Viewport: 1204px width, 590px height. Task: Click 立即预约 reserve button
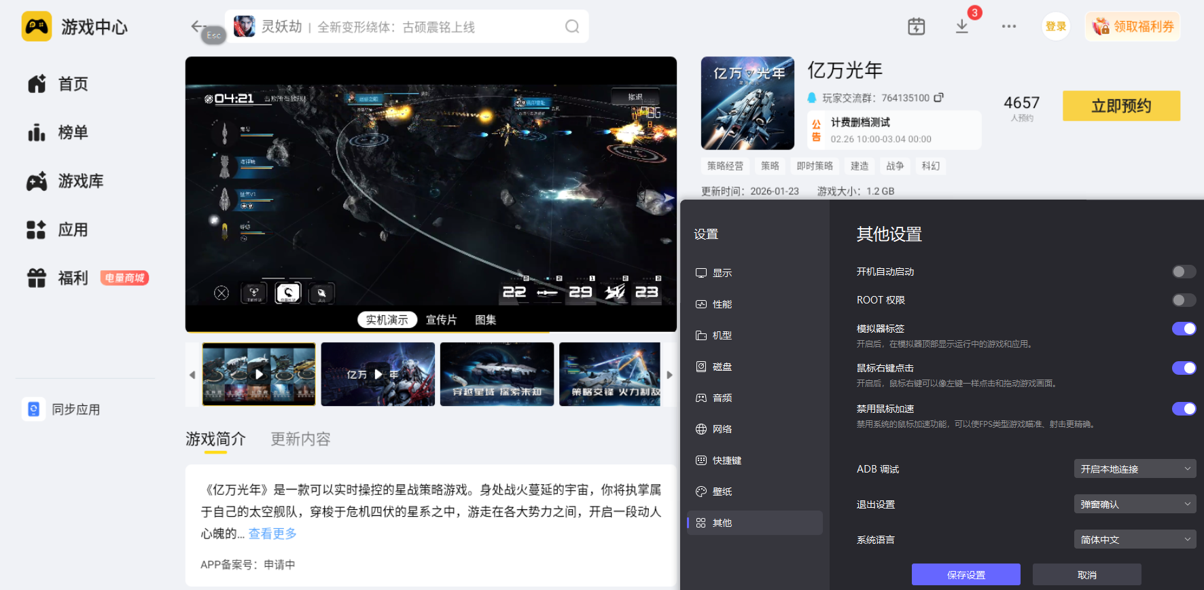1120,106
